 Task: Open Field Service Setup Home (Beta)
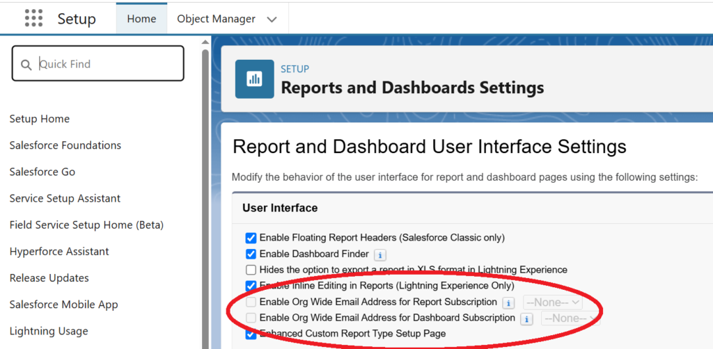86,225
